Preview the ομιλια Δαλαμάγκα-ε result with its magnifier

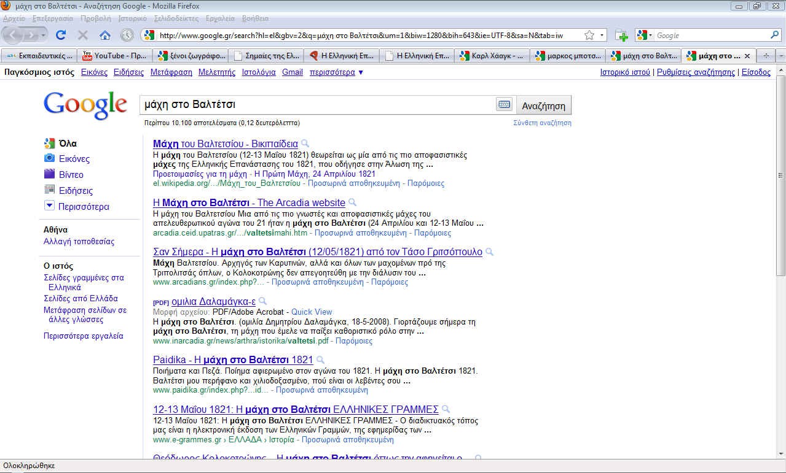262,301
